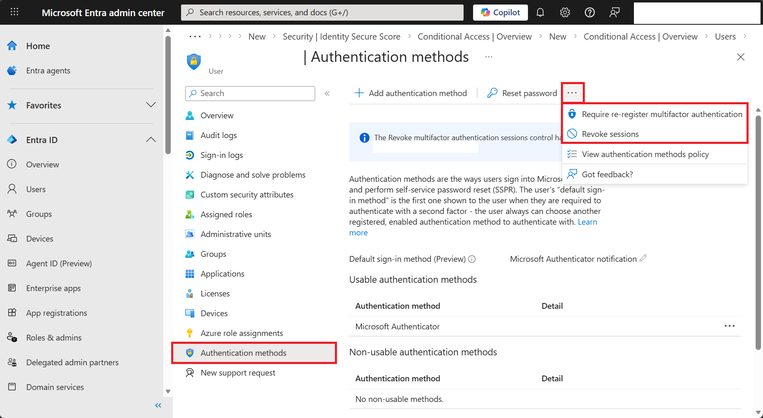Choose Require re-register multifactor authentication

click(655, 114)
